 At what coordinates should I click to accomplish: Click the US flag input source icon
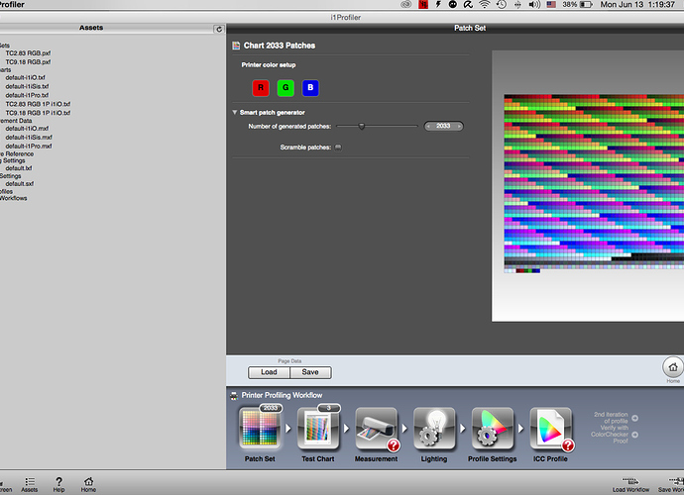click(x=551, y=4)
